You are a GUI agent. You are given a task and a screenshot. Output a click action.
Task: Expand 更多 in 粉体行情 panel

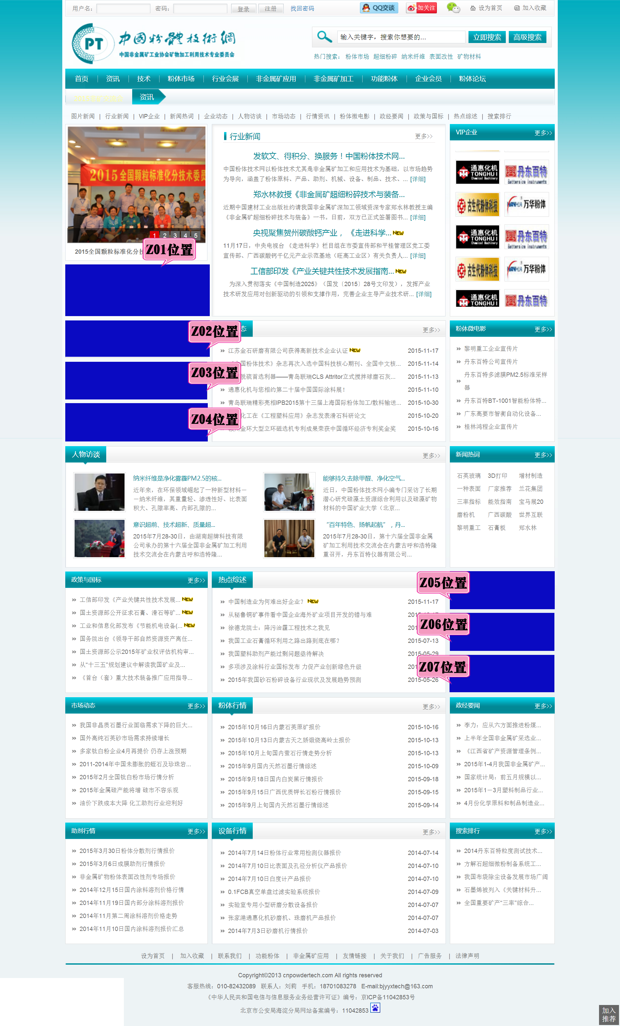431,707
